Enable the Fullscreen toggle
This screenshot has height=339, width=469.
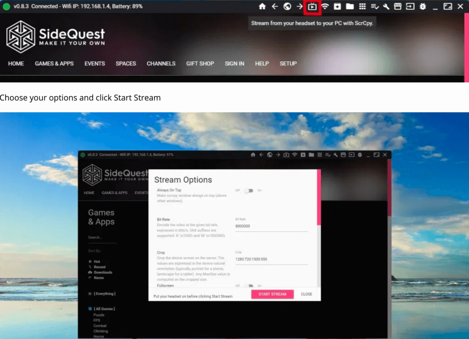tap(249, 286)
